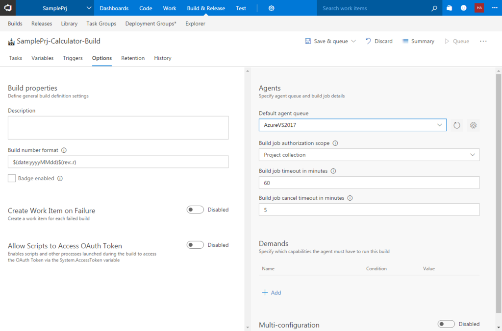Enable the Badge enabled checkbox
This screenshot has height=331, width=502.
[x=12, y=179]
